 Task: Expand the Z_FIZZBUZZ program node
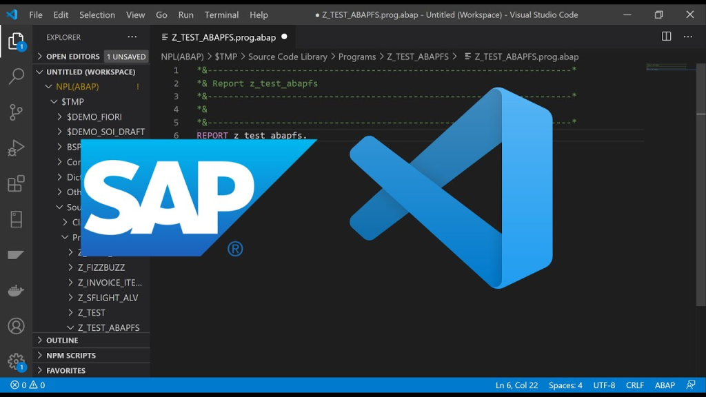click(x=91, y=267)
